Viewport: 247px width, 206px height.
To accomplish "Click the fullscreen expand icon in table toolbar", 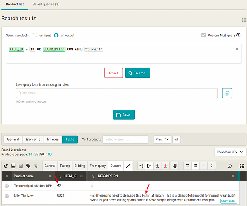I will (x=242, y=166).
